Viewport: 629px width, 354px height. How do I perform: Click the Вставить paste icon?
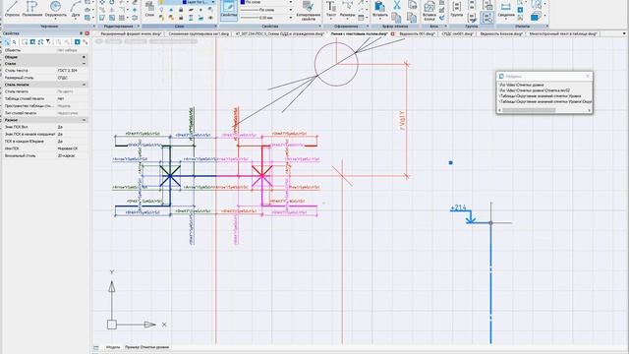[379, 9]
